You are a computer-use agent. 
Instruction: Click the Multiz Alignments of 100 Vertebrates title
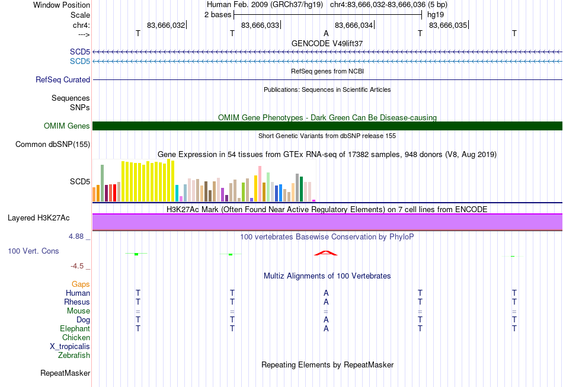coord(327,276)
